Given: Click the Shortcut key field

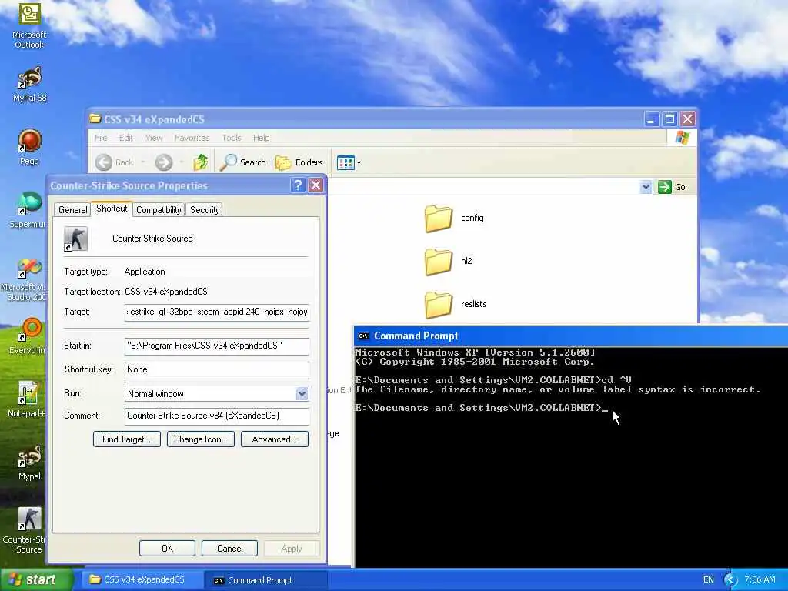Looking at the screenshot, I should coord(216,370).
